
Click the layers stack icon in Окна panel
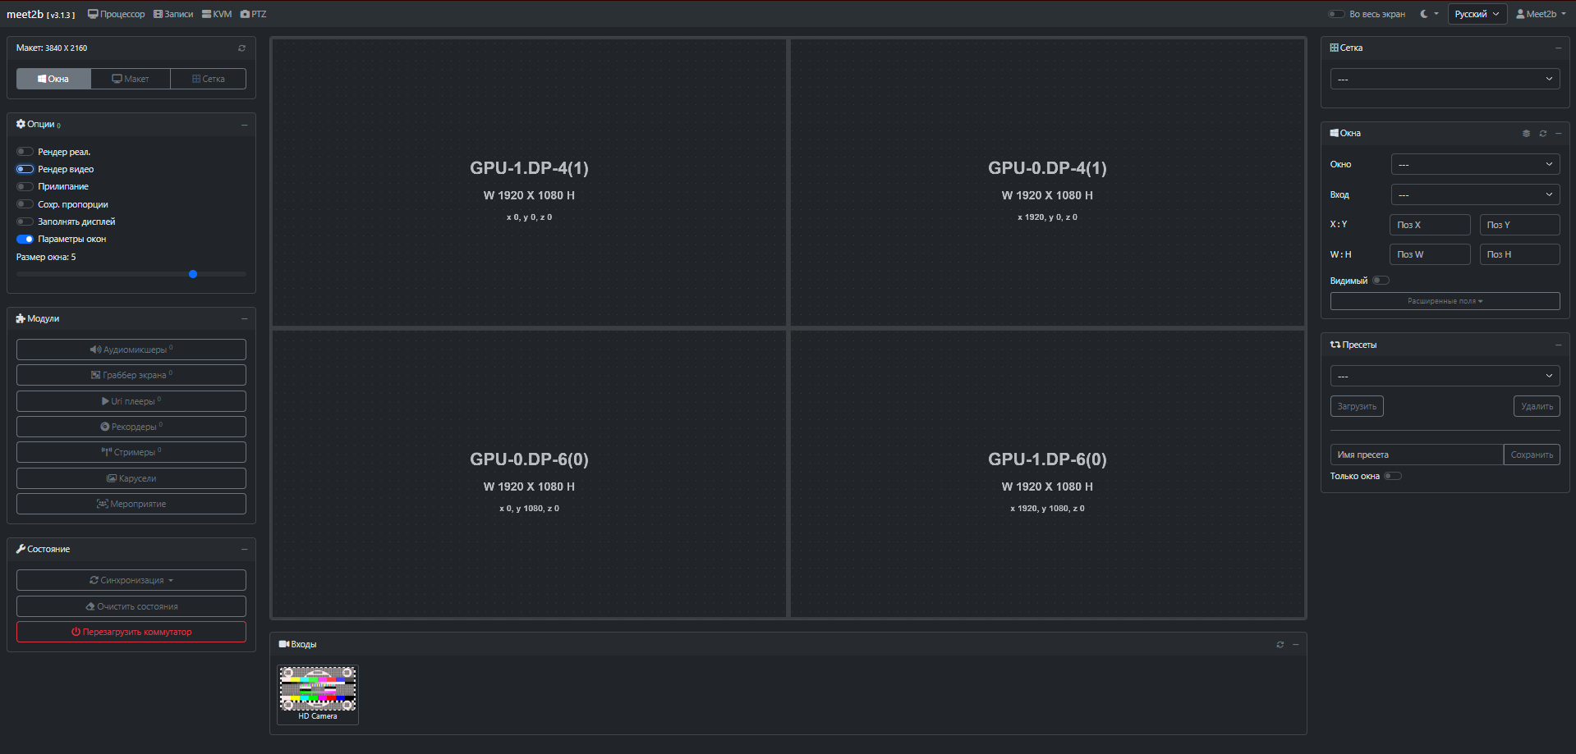coord(1526,134)
